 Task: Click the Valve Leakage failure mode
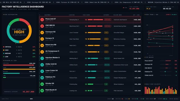point(118,52)
